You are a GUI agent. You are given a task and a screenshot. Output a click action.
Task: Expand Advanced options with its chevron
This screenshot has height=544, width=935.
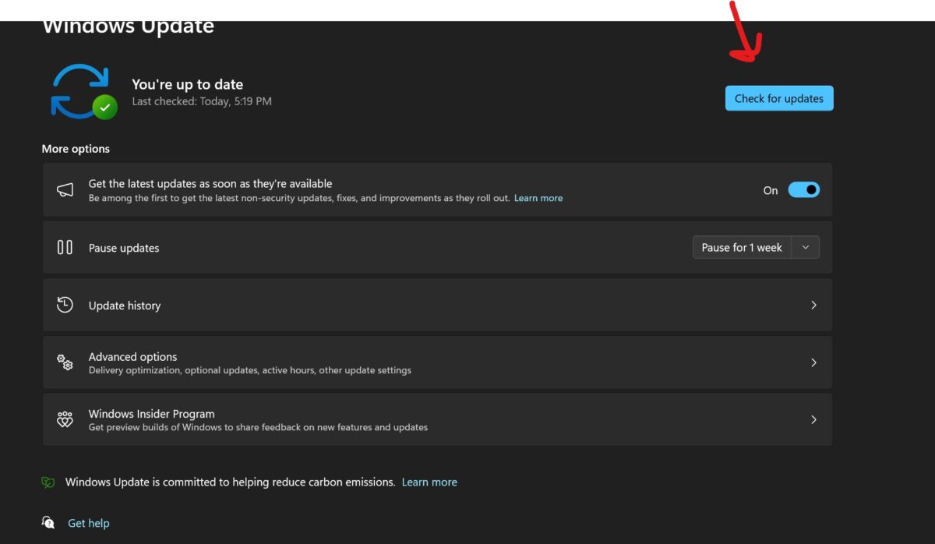813,362
